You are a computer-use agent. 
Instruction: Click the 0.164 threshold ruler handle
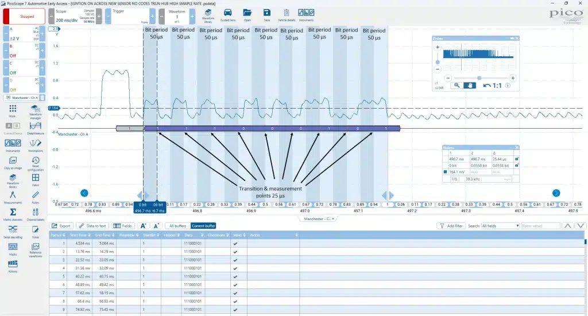(x=53, y=108)
